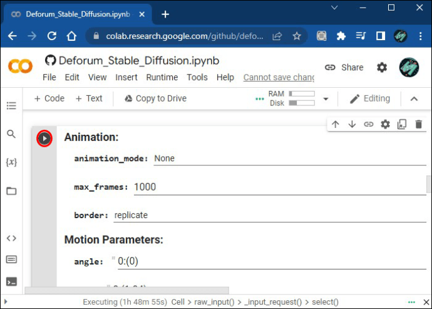Open the command palette icon
Screen dimensions: 432x309
[x=11, y=259]
